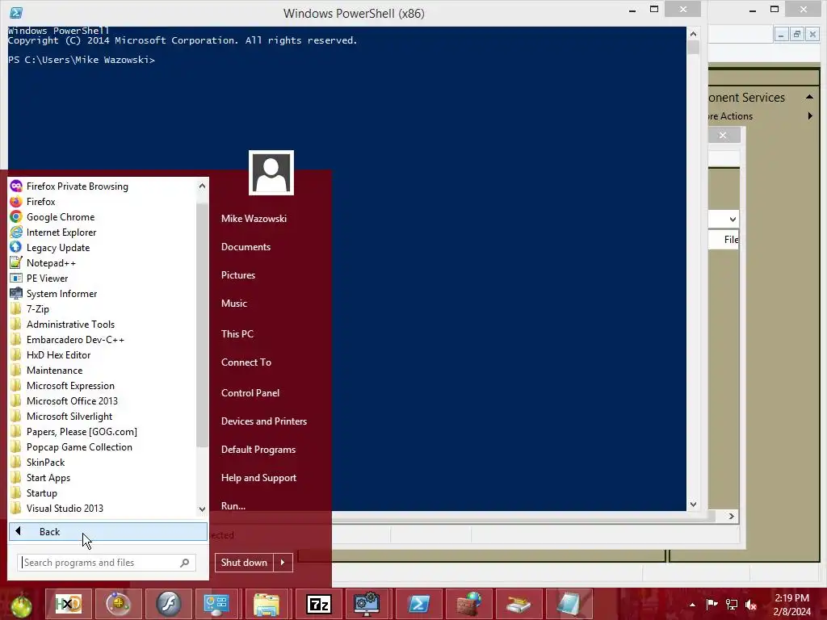Click the HxD taskbar icon
Viewport: 827px width, 620px height.
click(x=68, y=604)
